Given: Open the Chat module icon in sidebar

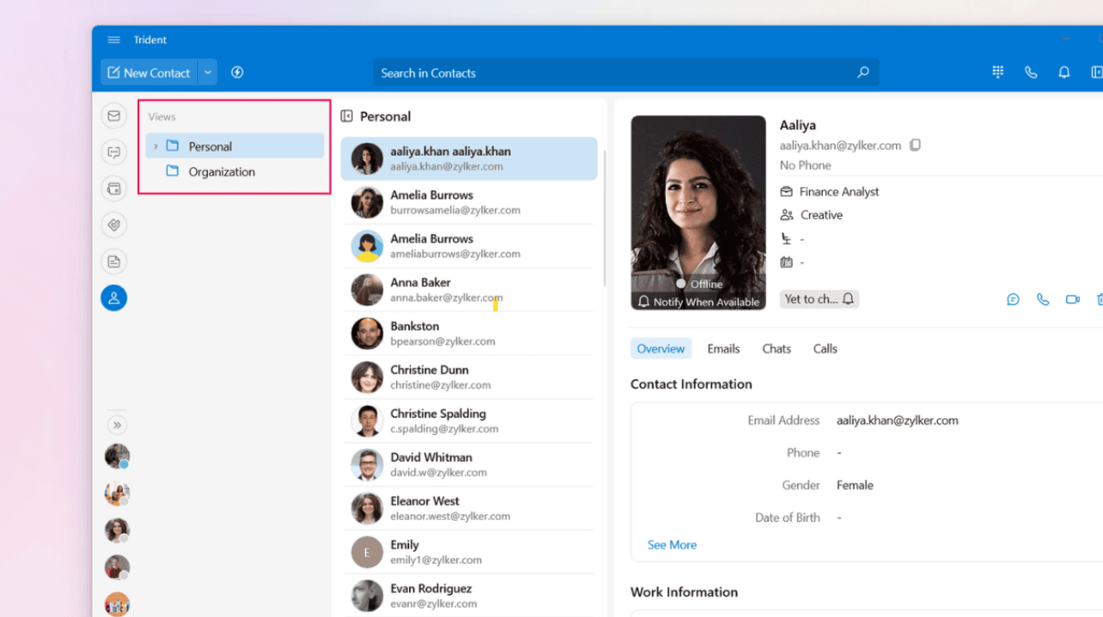Looking at the screenshot, I should pos(113,152).
